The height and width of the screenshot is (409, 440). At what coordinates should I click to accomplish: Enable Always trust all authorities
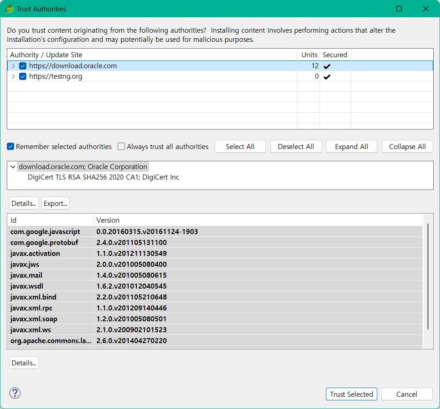click(121, 146)
